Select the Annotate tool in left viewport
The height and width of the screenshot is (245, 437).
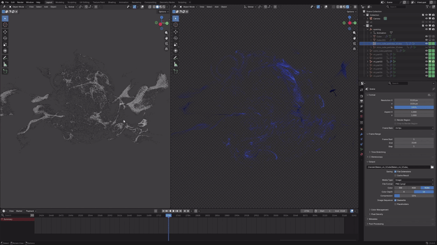(5, 58)
